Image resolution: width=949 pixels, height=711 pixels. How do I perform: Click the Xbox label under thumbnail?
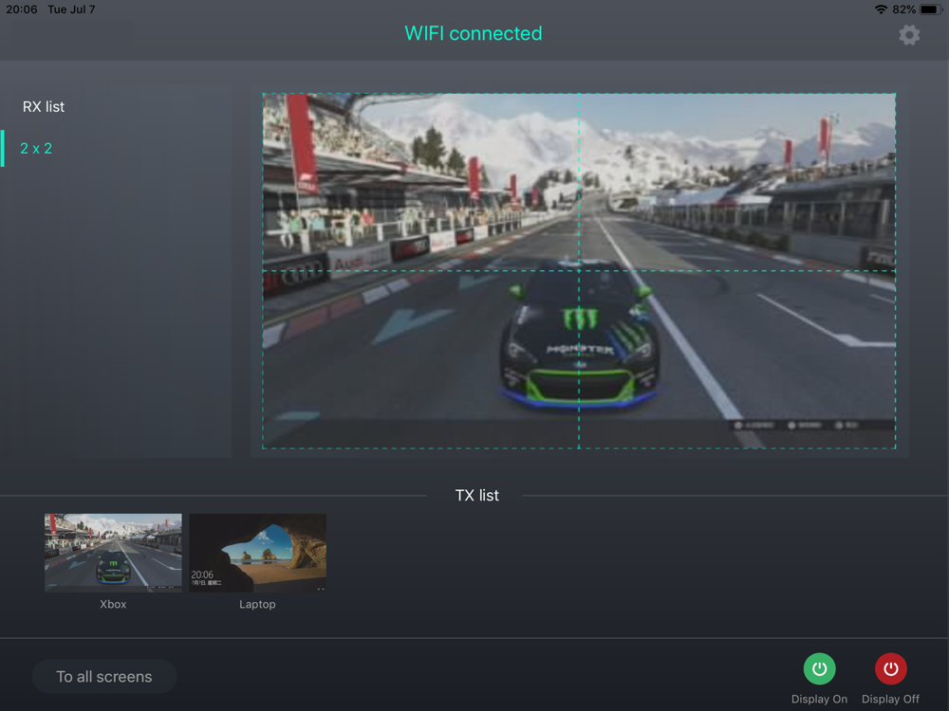pos(113,604)
